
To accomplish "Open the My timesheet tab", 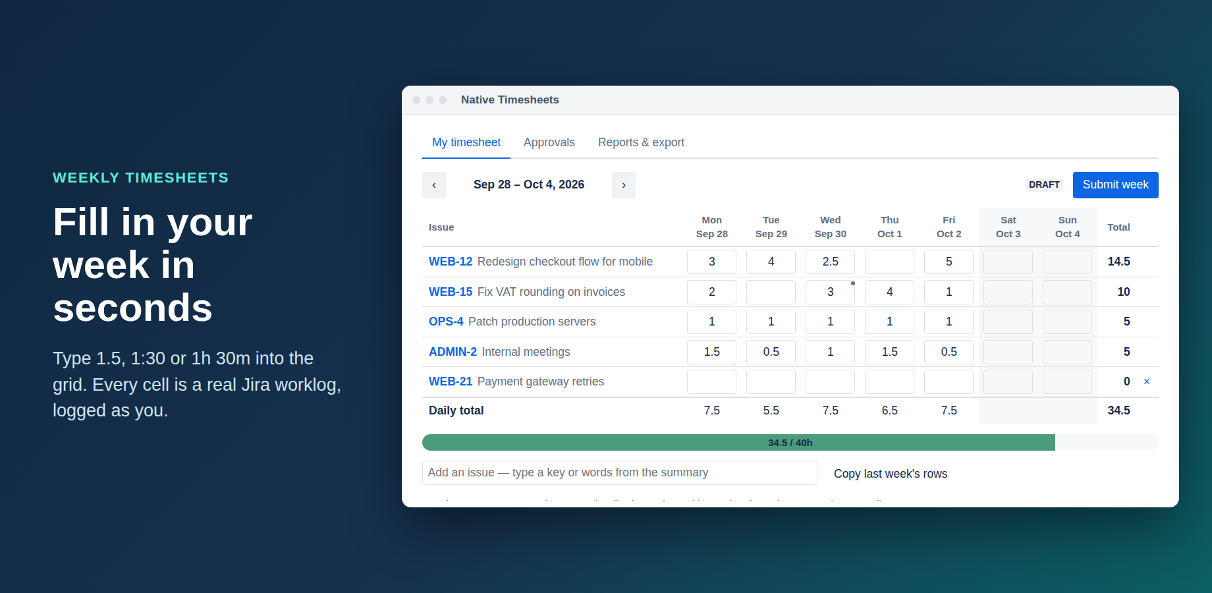I will 466,142.
